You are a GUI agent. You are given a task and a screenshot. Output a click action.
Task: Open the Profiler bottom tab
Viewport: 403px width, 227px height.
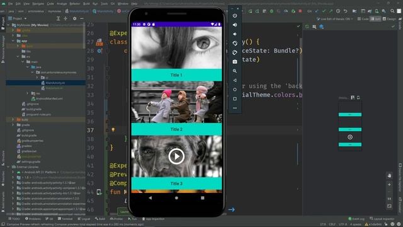click(116, 219)
